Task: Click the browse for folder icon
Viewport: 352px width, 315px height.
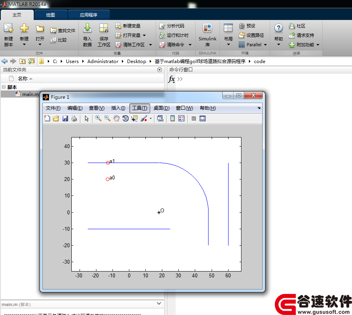Action: click(31, 61)
